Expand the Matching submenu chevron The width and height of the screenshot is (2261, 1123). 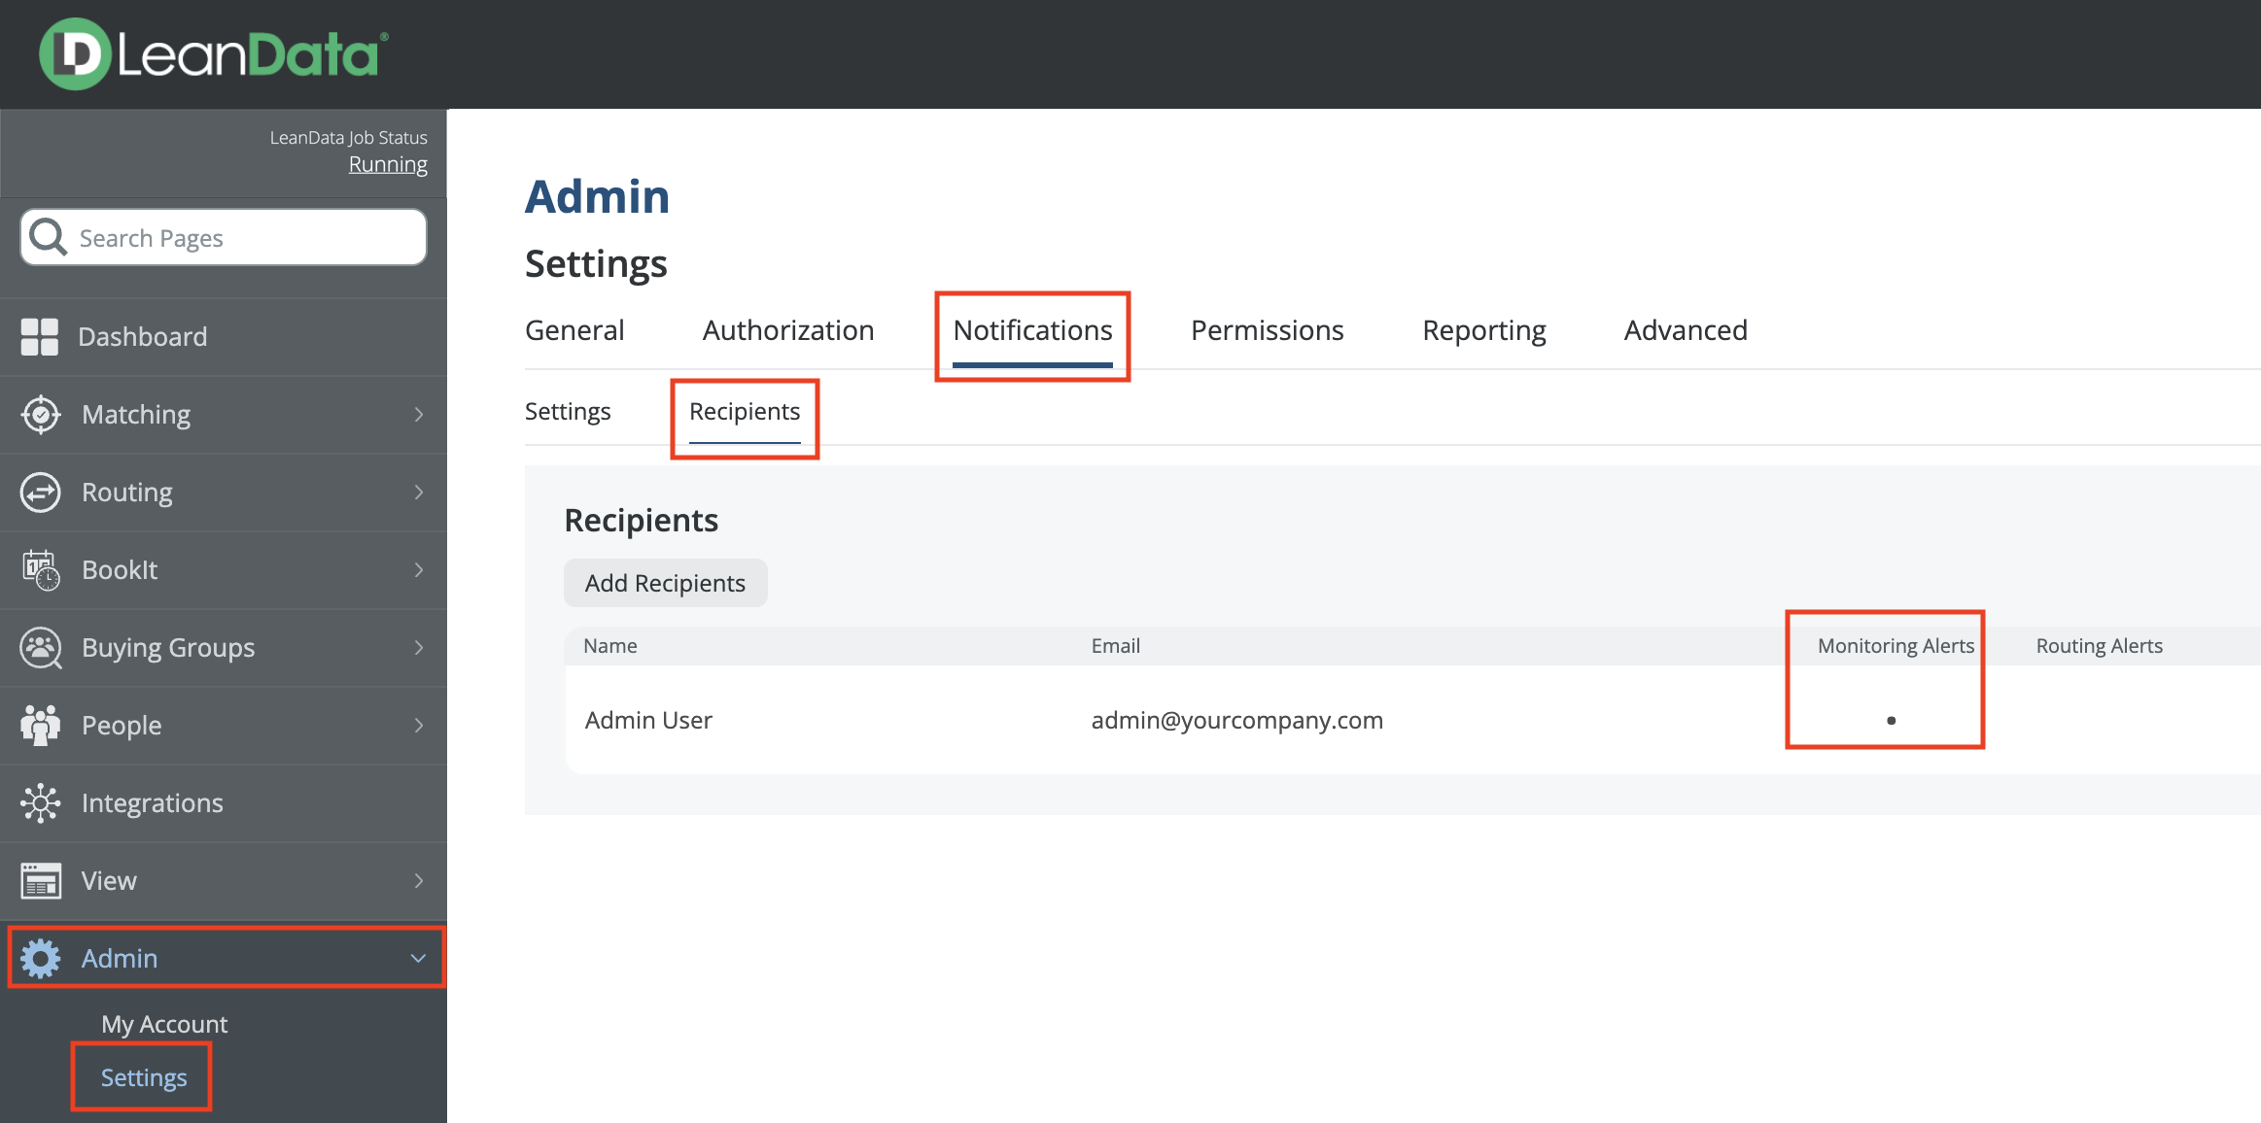[419, 415]
